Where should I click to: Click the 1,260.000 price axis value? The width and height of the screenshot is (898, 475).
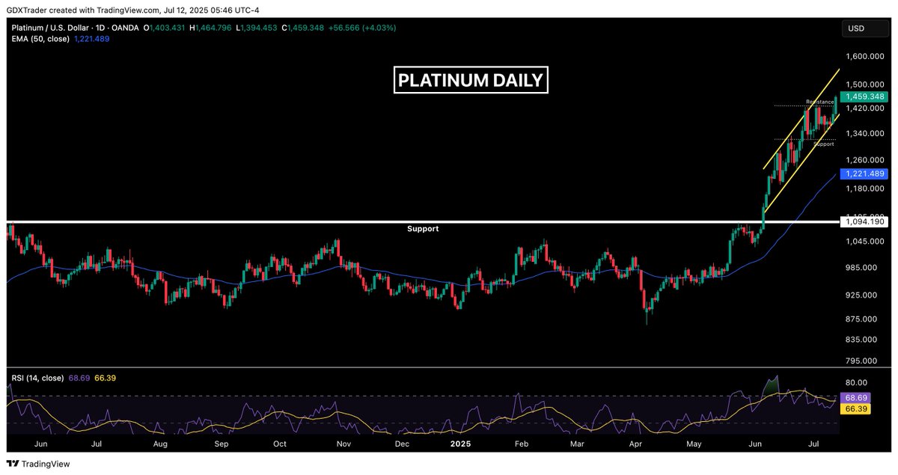click(x=866, y=160)
